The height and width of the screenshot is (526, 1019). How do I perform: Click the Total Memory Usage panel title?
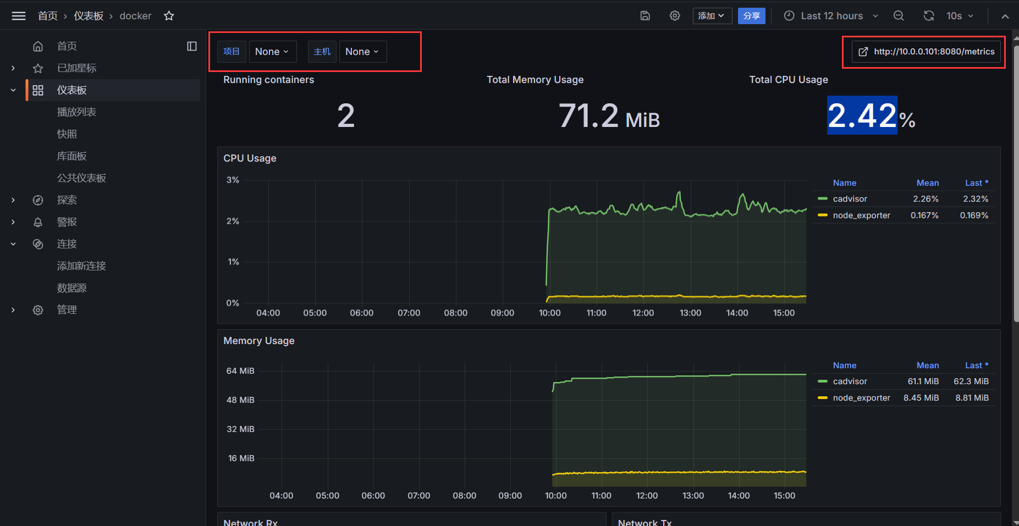[x=535, y=80]
